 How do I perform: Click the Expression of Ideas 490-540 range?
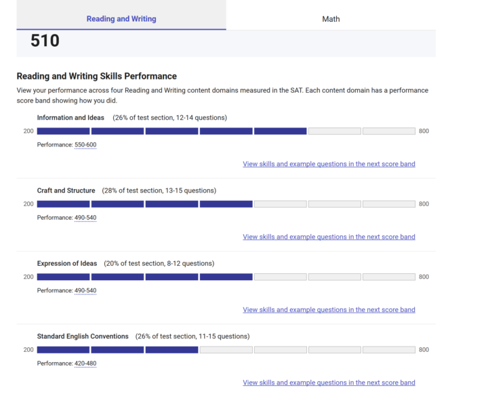pyautogui.click(x=85, y=290)
